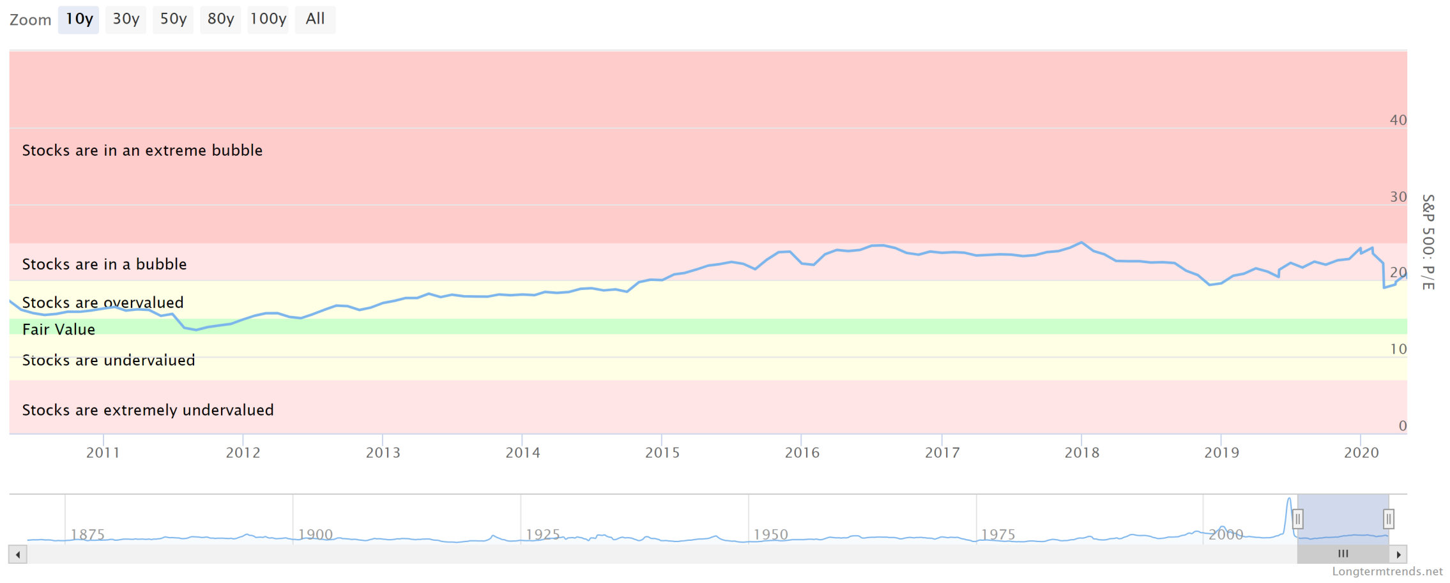Click the 2013 x-axis label
The height and width of the screenshot is (583, 1450).
pyautogui.click(x=383, y=453)
